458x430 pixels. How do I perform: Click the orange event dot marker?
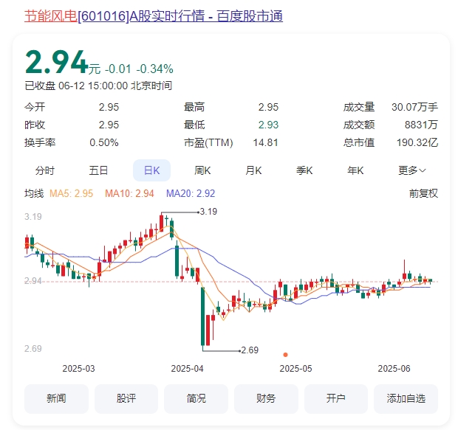coord(285,355)
